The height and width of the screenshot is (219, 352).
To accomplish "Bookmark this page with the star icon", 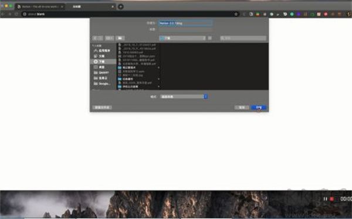I will pos(236,14).
